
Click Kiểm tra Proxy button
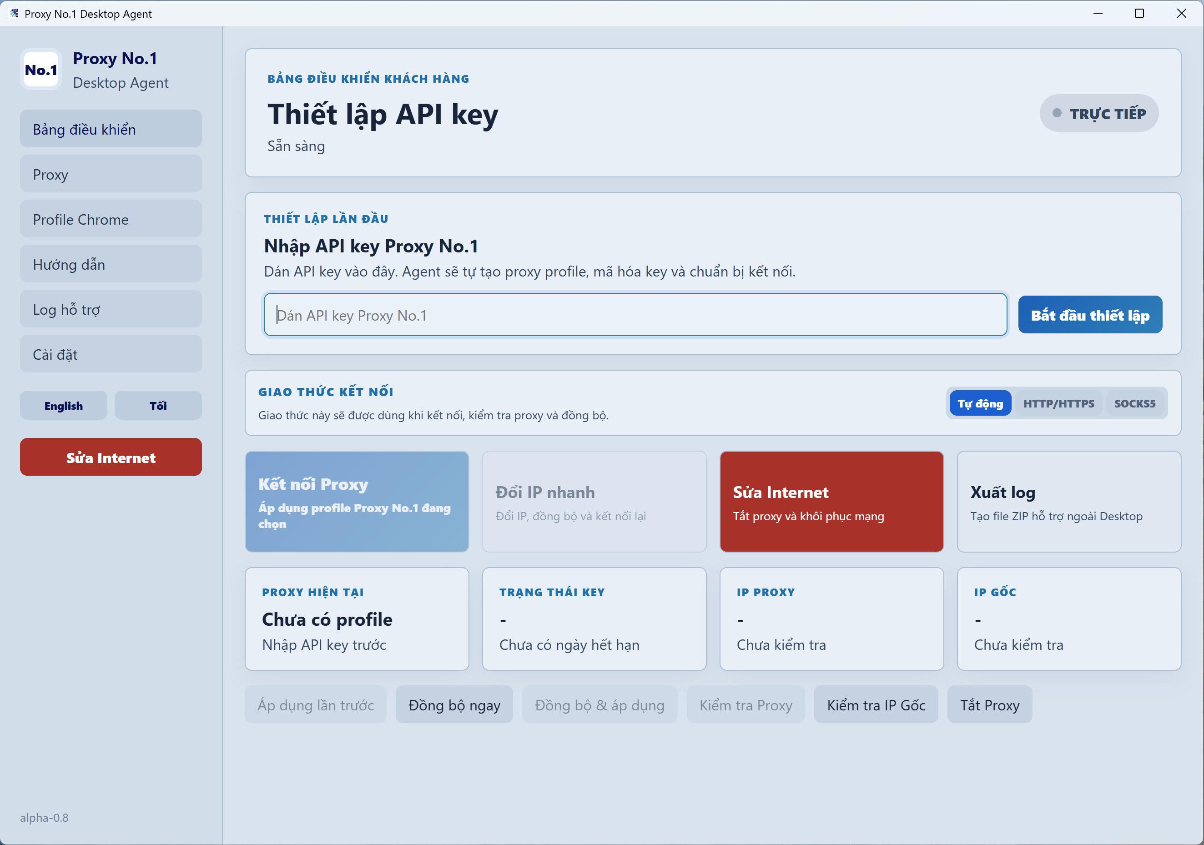pos(746,705)
